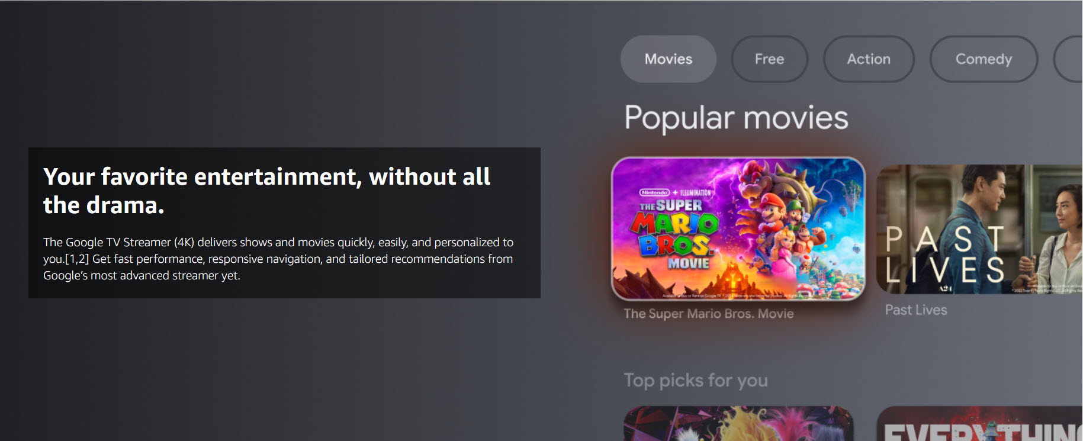Click the Nintendo logo on Mario poster
This screenshot has height=441, width=1083.
pos(654,192)
